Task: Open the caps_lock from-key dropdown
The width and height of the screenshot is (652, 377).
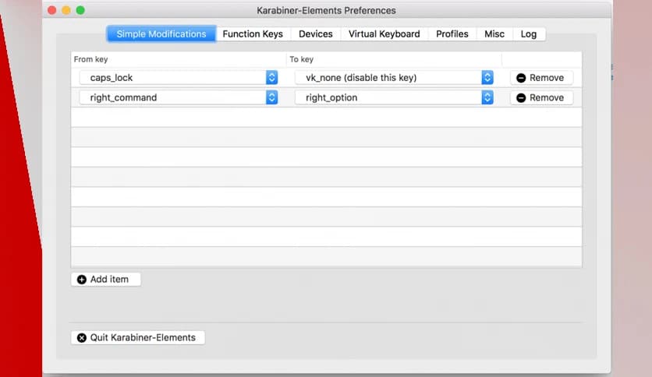Action: pos(179,78)
